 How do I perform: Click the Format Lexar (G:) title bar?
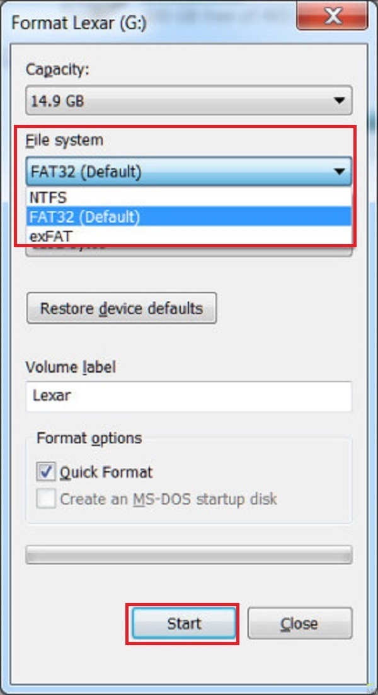[157, 23]
